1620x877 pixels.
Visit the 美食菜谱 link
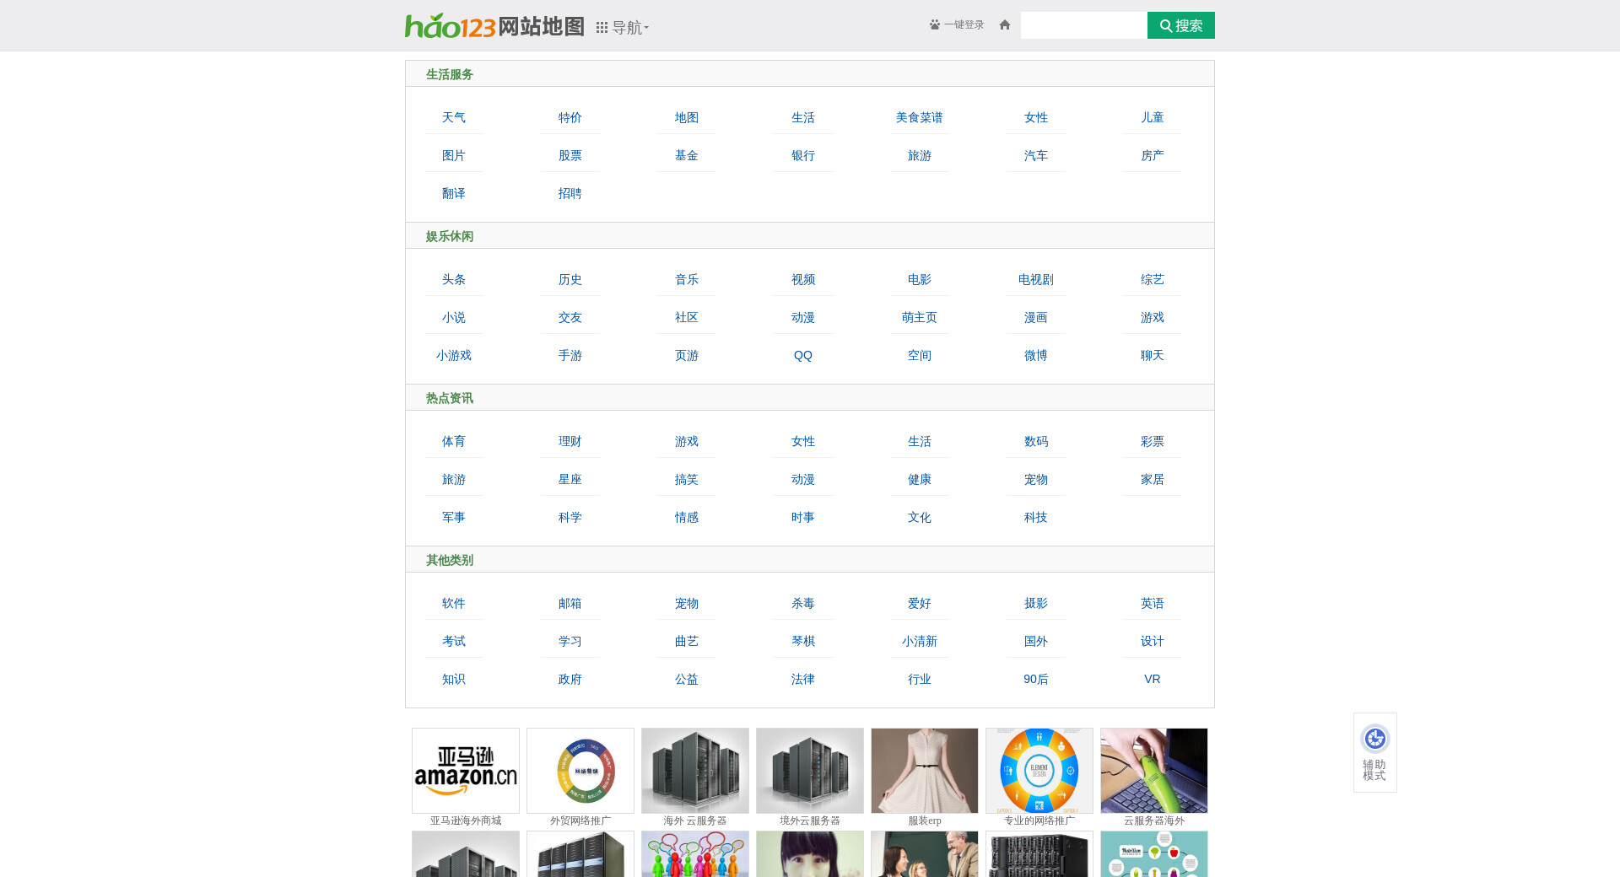point(920,118)
